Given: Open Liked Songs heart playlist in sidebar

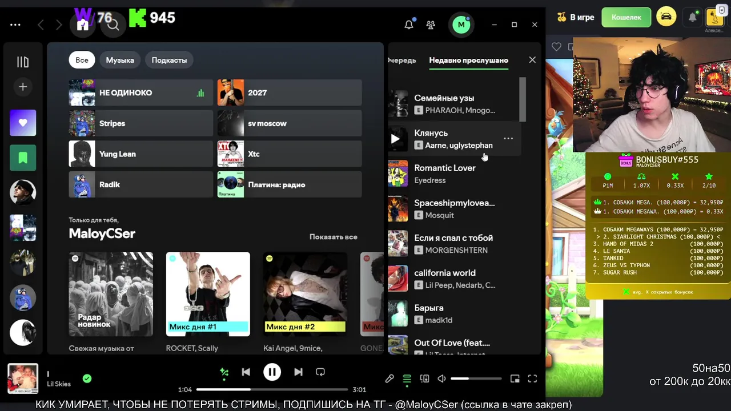Looking at the screenshot, I should 23,123.
